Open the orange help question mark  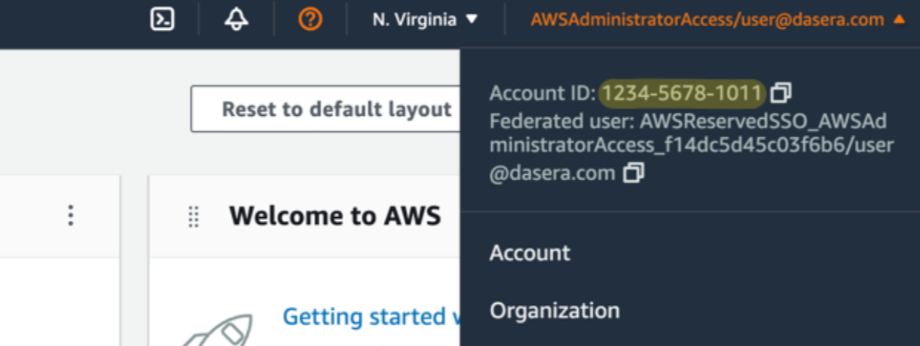click(310, 19)
